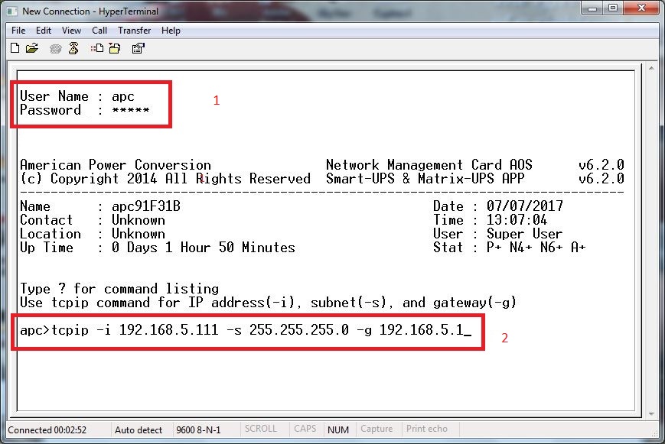Click the New Connection toolbar icon
Image resolution: width=665 pixels, height=444 pixels.
tap(15, 47)
